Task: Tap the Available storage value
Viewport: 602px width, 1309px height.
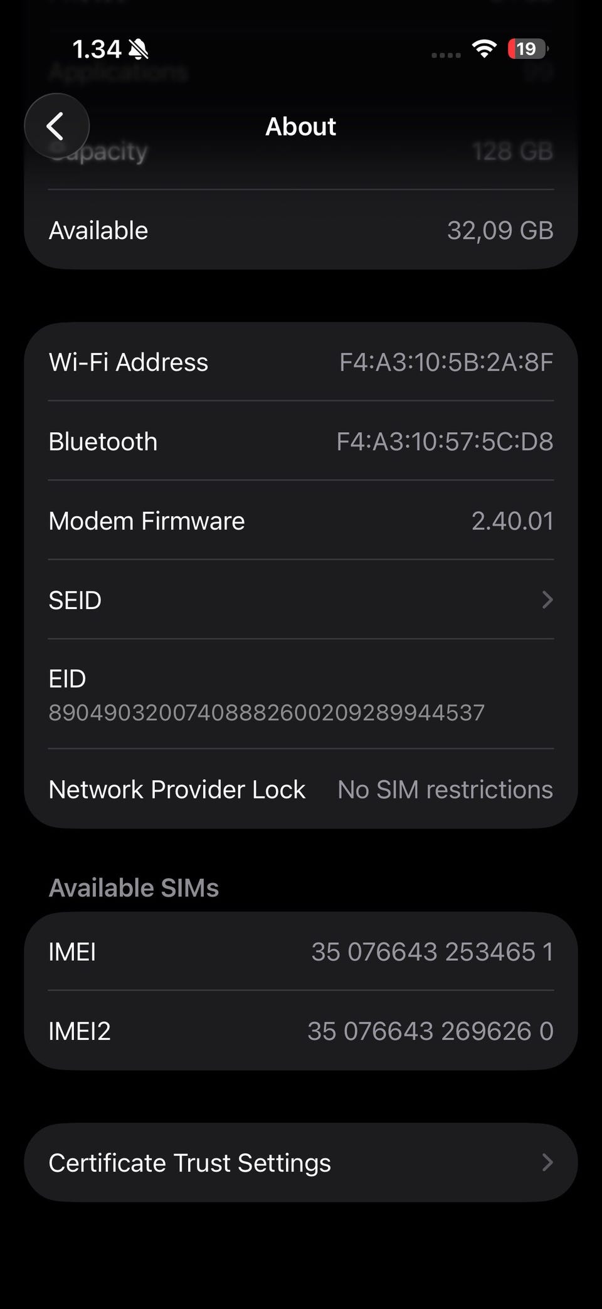Action: coord(500,230)
